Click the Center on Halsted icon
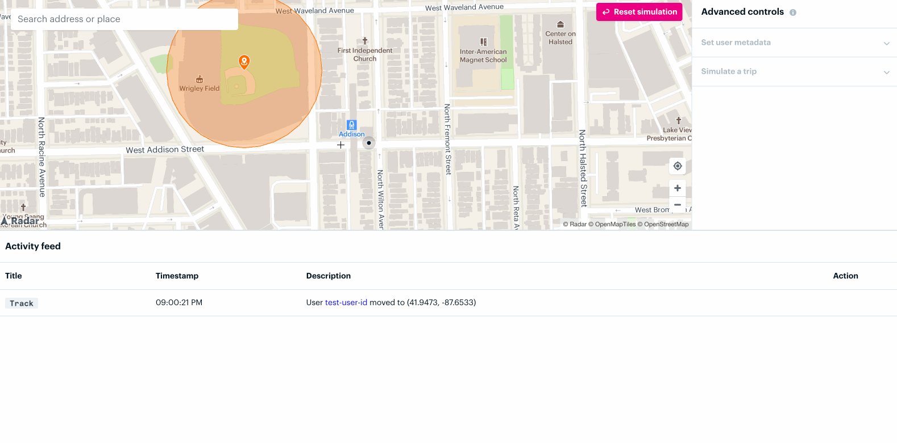897x443 pixels. click(x=560, y=24)
